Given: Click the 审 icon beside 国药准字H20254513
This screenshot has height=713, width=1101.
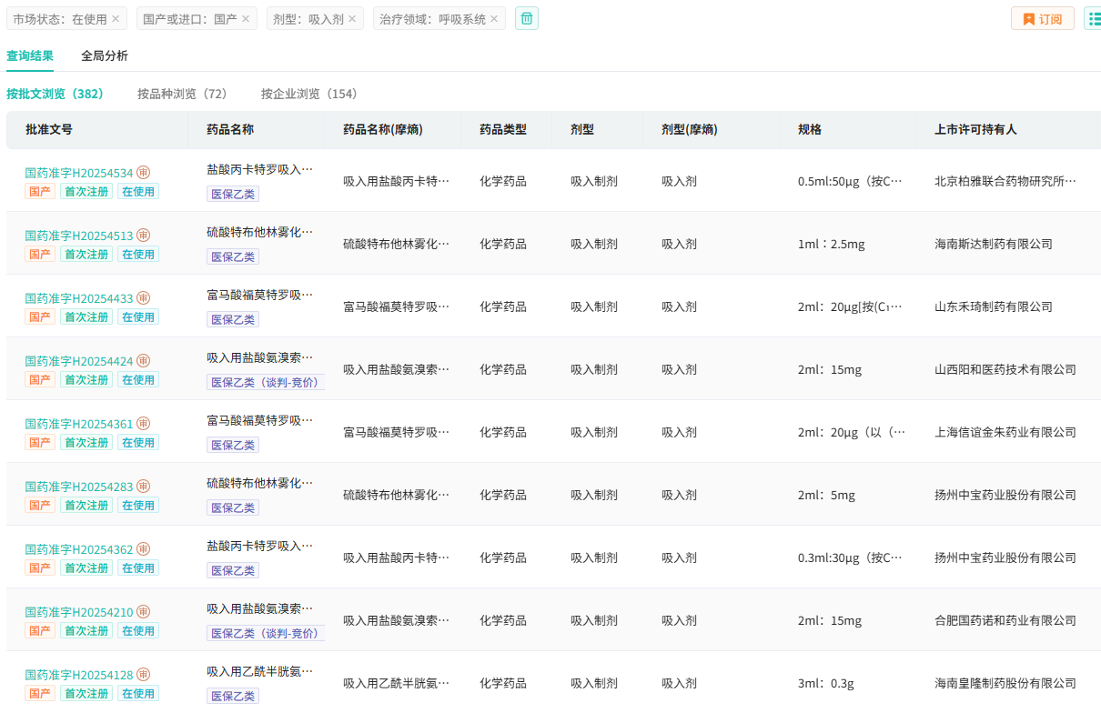Looking at the screenshot, I should tap(144, 236).
